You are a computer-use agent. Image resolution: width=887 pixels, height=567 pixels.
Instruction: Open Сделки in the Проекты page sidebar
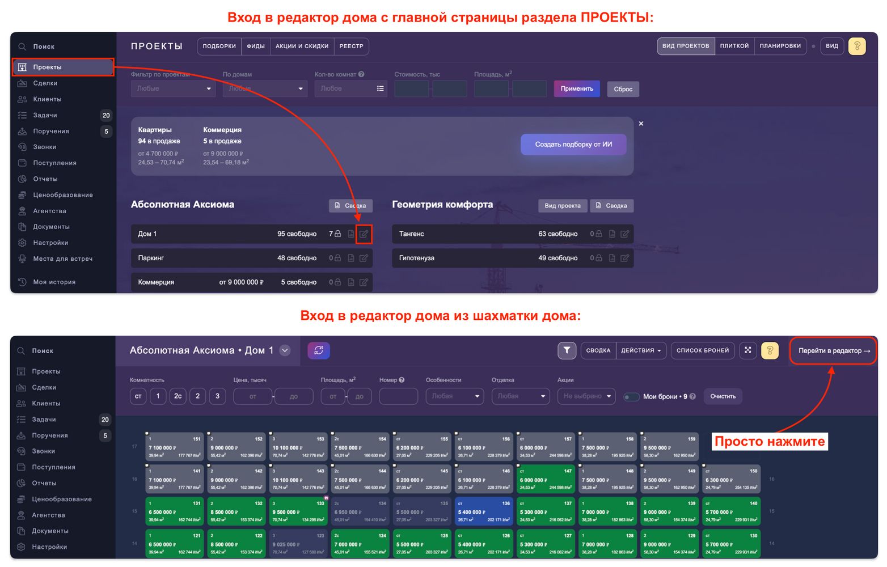click(x=45, y=83)
